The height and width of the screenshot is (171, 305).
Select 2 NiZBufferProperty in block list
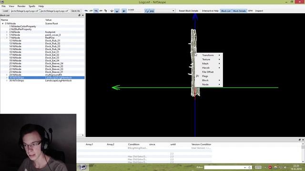pos(20,29)
